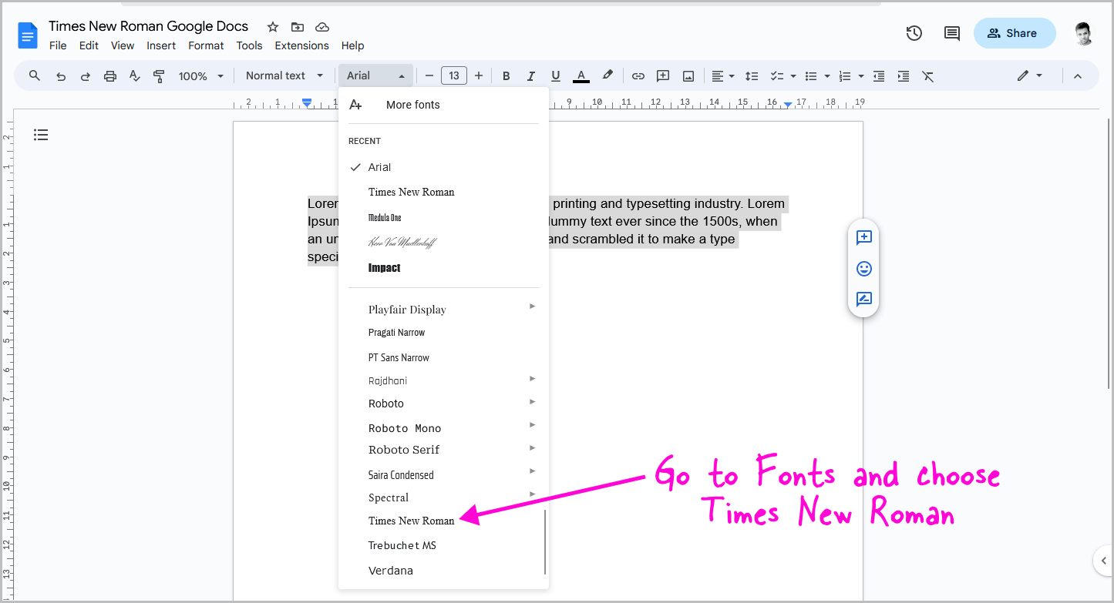Open the editing mode pencil dropdown
The height and width of the screenshot is (603, 1114).
pos(1029,75)
